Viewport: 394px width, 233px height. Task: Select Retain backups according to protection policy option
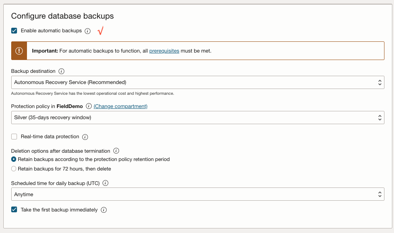pyautogui.click(x=14, y=159)
